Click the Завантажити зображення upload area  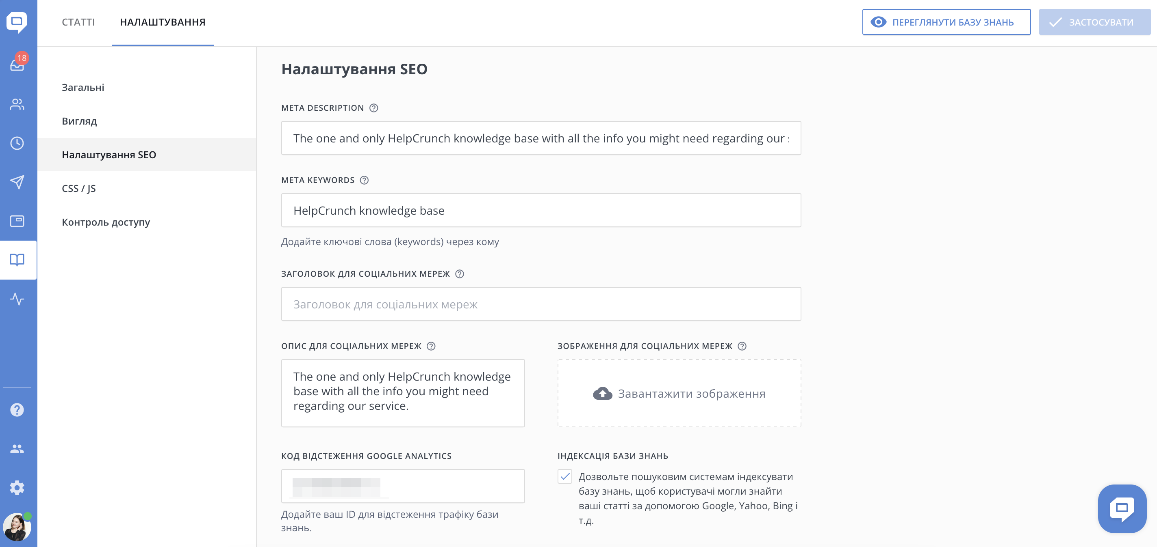pos(679,393)
